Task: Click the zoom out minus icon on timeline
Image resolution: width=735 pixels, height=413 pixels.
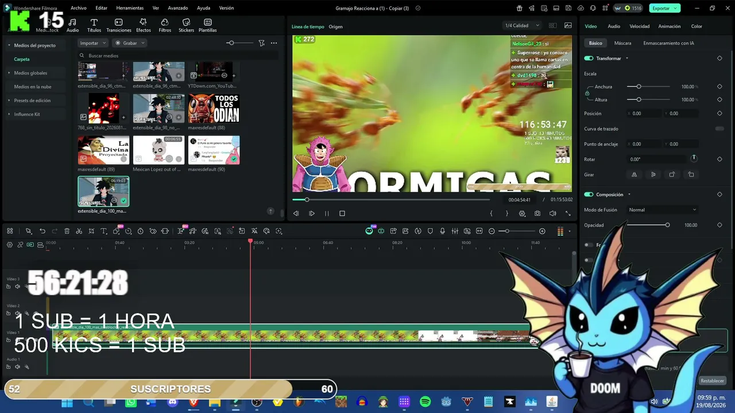Action: [x=492, y=231]
